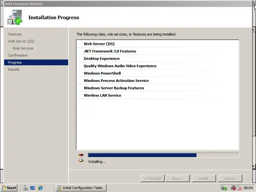The height and width of the screenshot is (192, 256).
Task: Click the hourglass installing icon
Action: click(x=81, y=158)
